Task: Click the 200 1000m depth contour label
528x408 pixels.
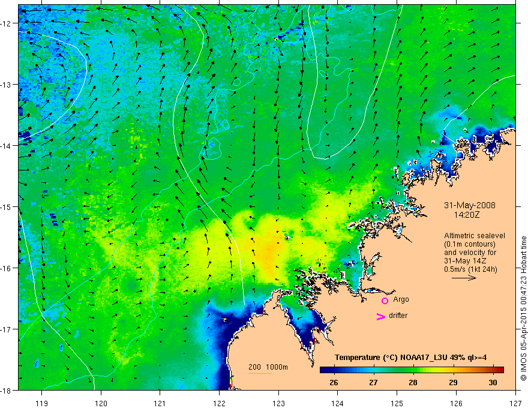Action: (268, 367)
